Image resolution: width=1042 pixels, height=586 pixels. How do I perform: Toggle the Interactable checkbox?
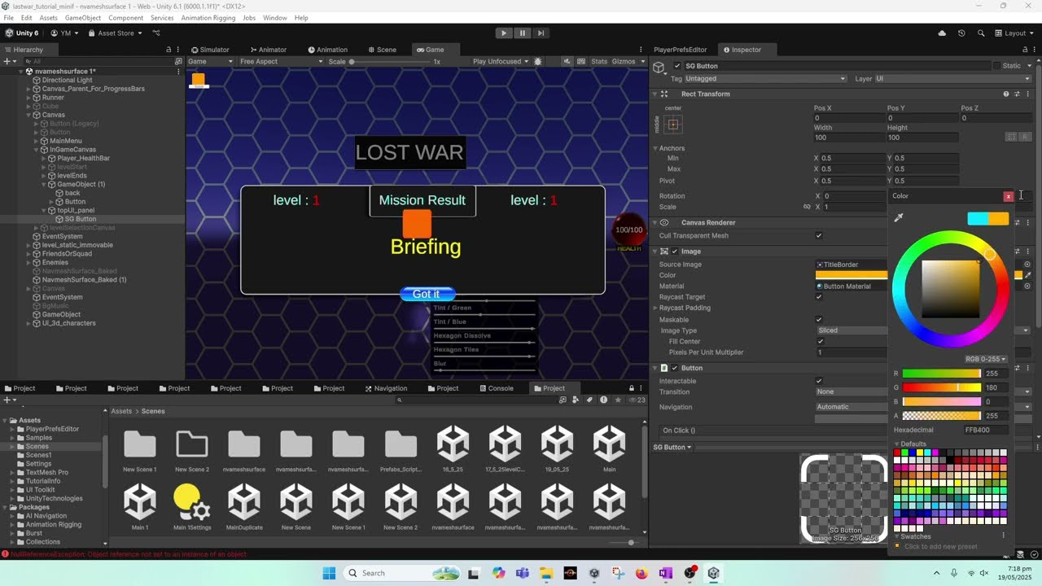(819, 381)
